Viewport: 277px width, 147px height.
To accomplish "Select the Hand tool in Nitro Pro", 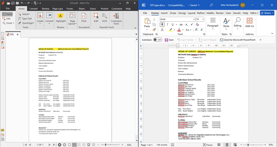I will tap(8, 14).
